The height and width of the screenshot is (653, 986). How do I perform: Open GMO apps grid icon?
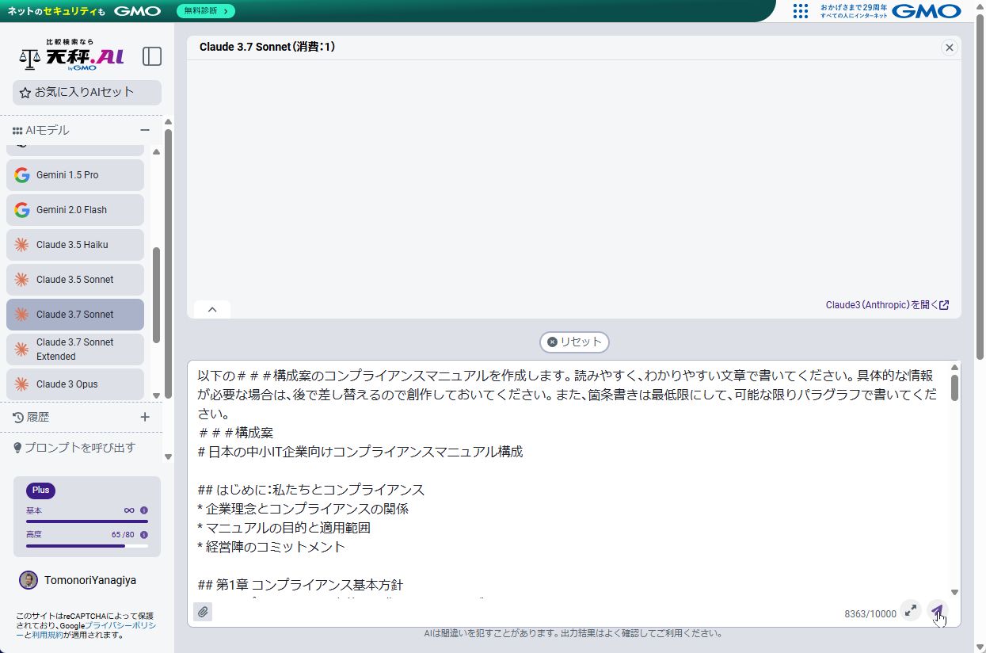click(x=801, y=10)
